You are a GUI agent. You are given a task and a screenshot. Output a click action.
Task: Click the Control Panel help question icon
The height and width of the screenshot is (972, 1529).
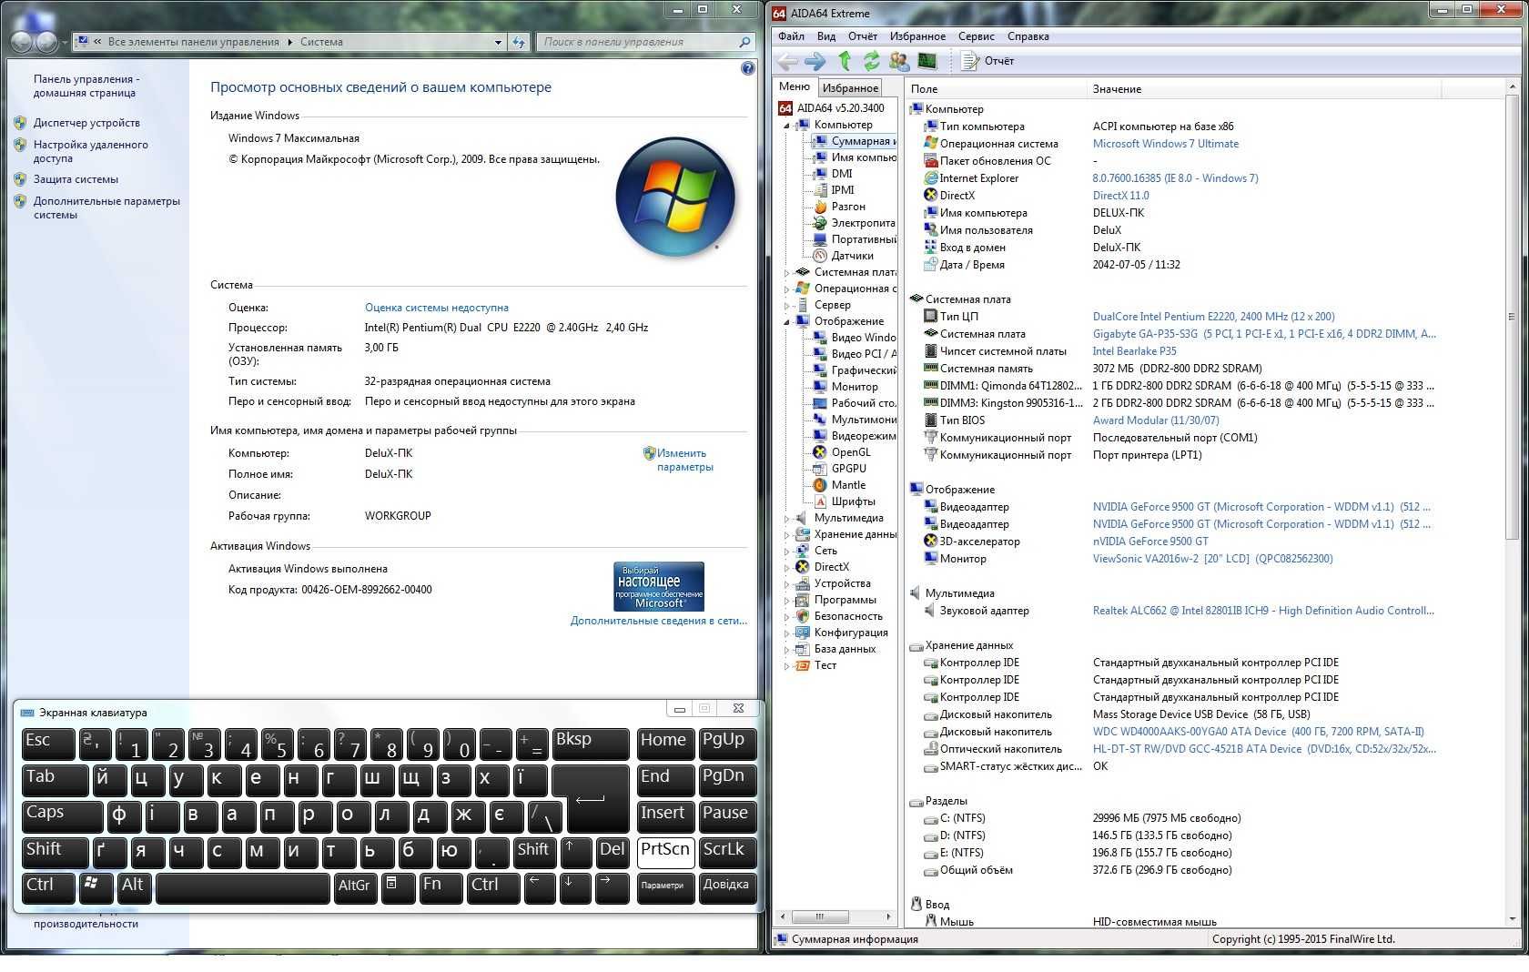748,68
